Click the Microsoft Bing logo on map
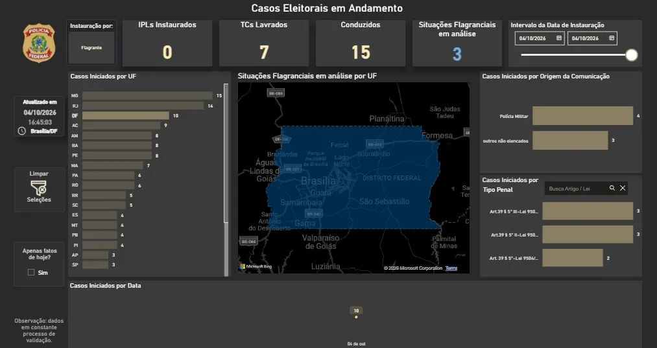657x348 pixels. click(x=256, y=266)
